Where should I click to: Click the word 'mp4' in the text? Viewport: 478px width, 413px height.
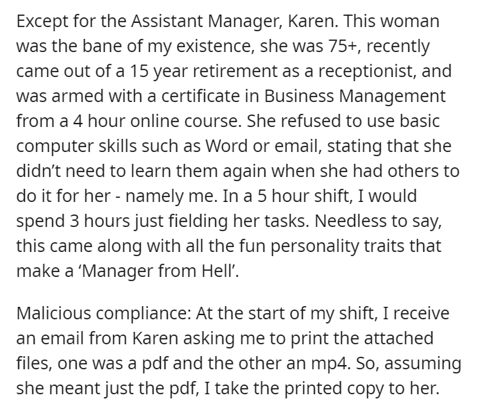tap(330, 364)
